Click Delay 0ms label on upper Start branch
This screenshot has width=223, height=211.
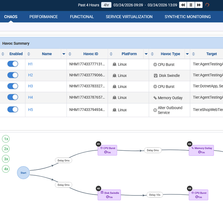[63, 160]
